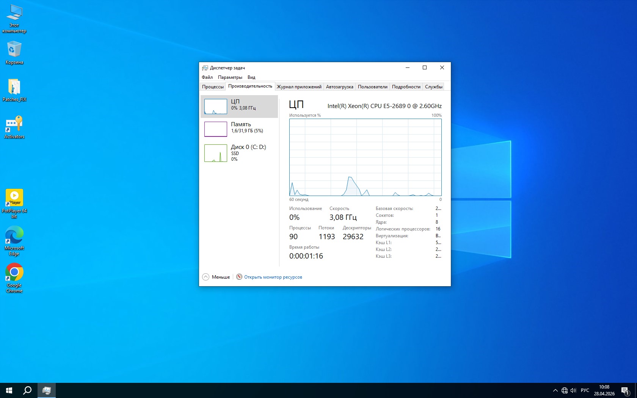Viewport: 637px width, 398px height.
Task: Show hidden tray icons chevron
Action: pos(555,390)
